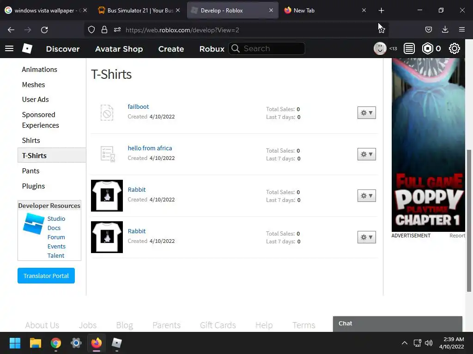
Task: Click the Roblox Studio logo icon
Action: click(34, 224)
